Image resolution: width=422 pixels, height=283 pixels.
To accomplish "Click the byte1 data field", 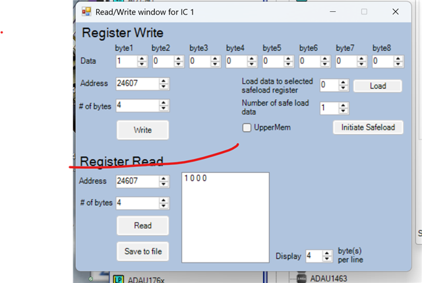I will [x=126, y=61].
